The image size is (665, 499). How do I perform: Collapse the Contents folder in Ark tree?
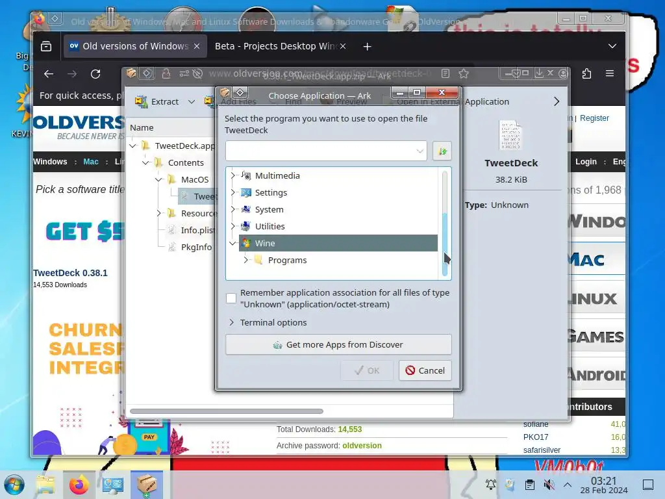(x=146, y=162)
